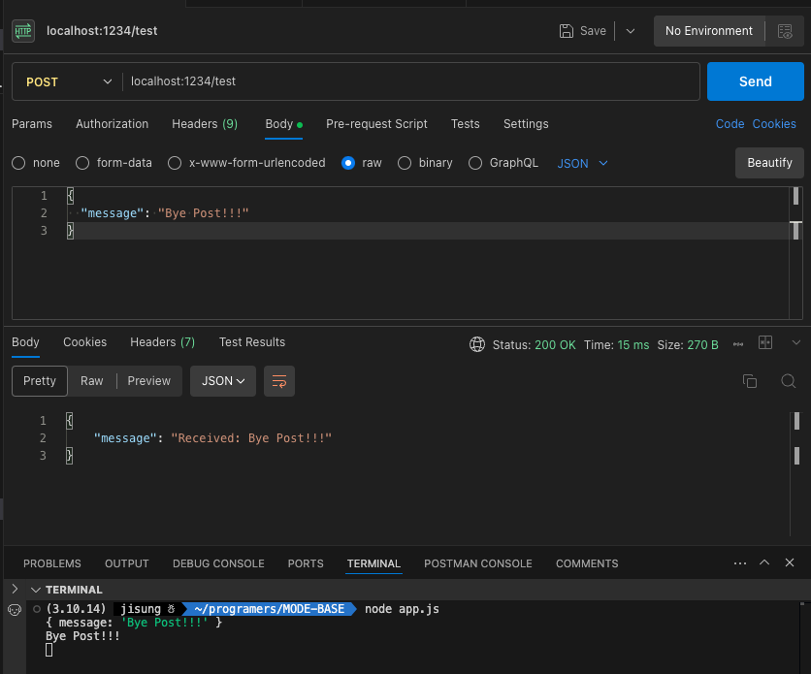Open the COMMENTS panel tab
Viewport: 811px width, 674px height.
pos(587,563)
